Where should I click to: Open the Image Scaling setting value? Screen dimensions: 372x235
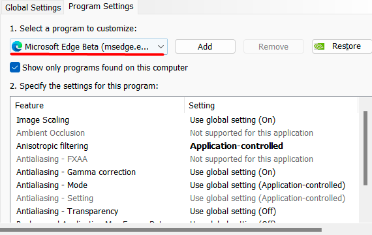232,120
